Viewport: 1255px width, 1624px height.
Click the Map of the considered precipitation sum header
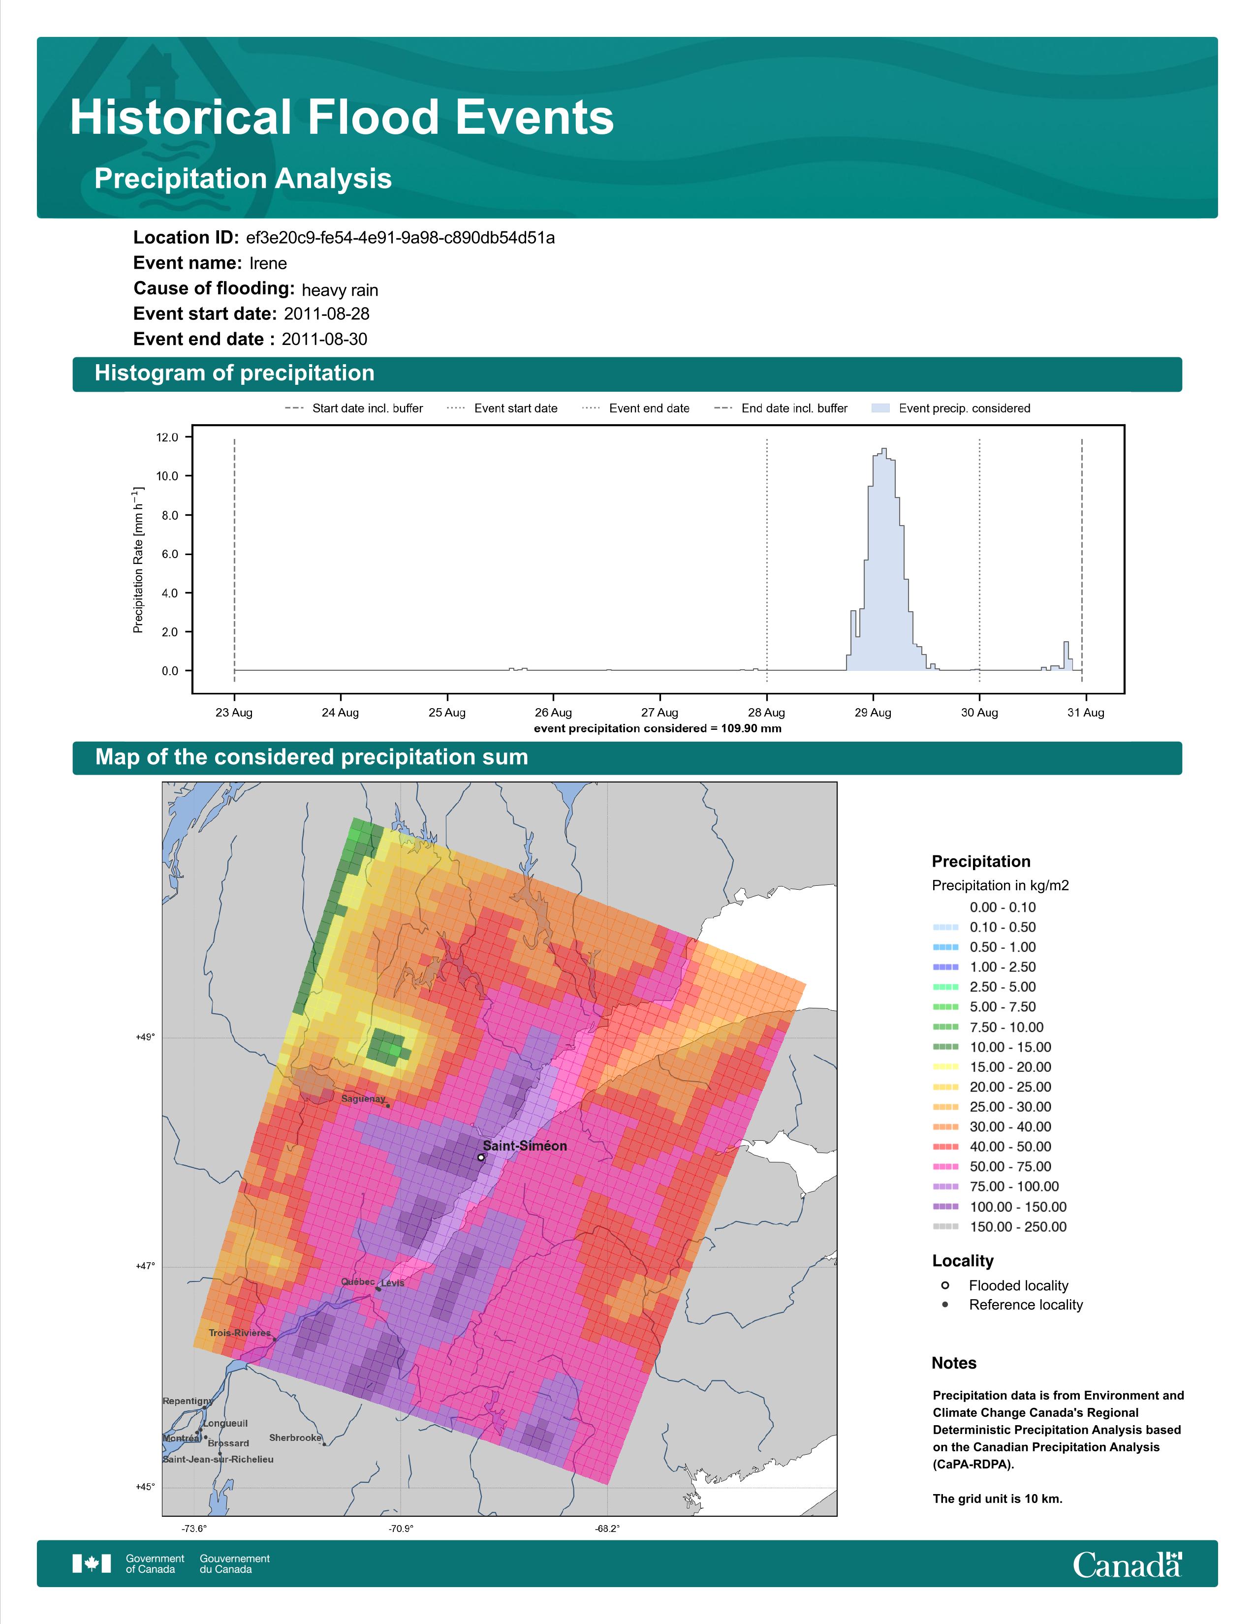[x=627, y=758]
